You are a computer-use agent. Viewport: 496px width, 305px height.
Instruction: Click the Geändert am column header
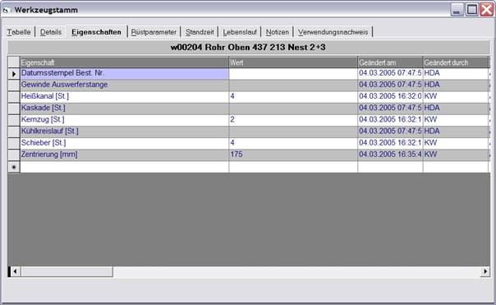click(390, 62)
